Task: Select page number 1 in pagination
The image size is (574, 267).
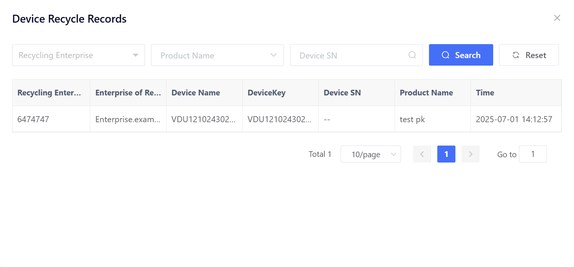Action: tap(446, 154)
